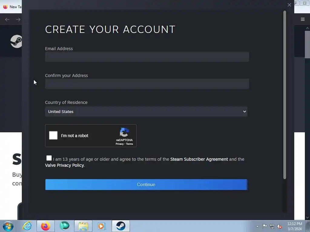Open the Valve Privacy Policy link

(64, 165)
